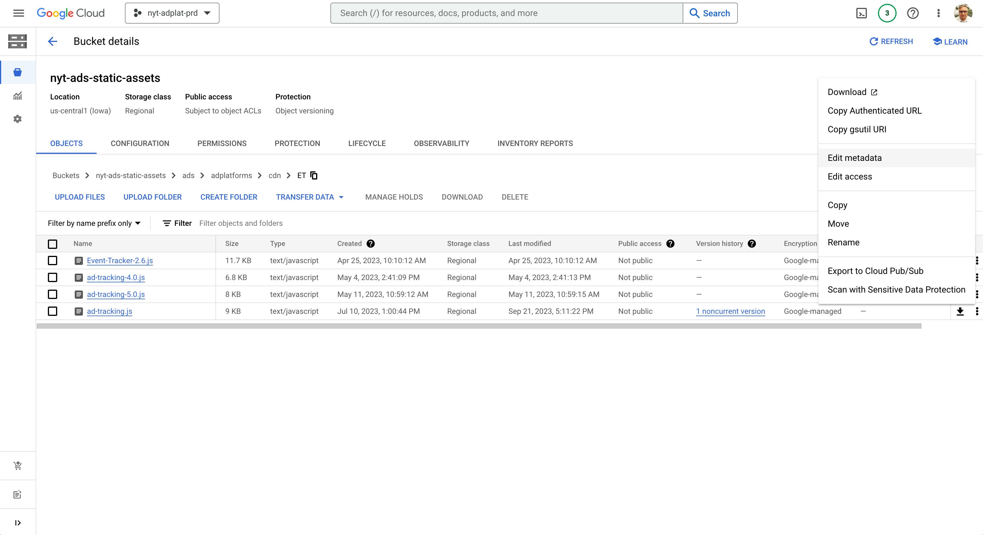The image size is (983, 535).
Task: Choose Move in the context menu
Action: coord(897,224)
